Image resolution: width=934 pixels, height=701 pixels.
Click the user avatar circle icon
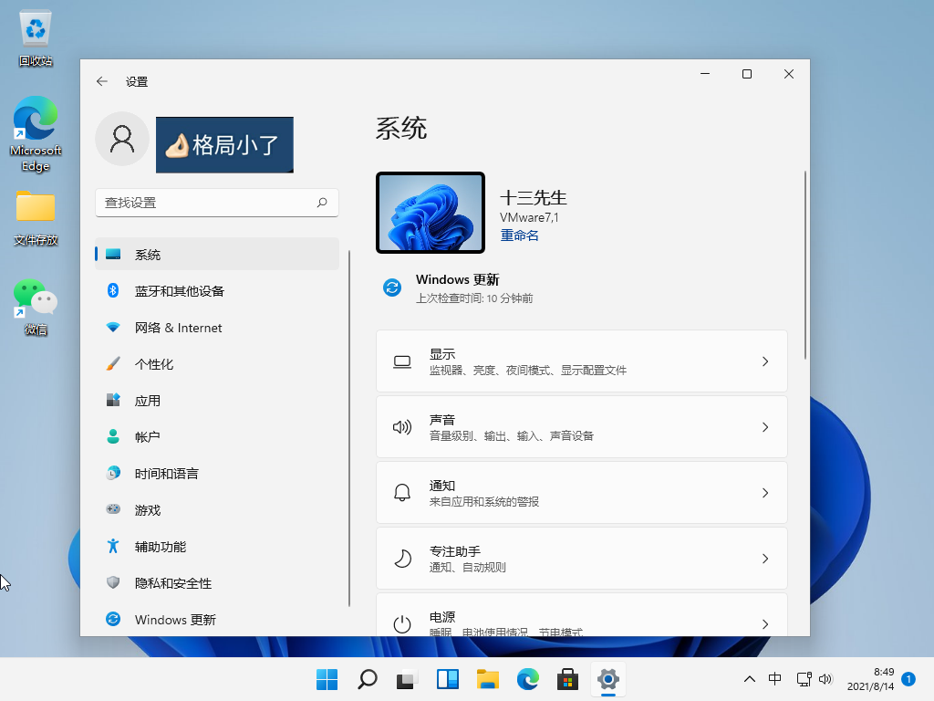click(x=121, y=139)
